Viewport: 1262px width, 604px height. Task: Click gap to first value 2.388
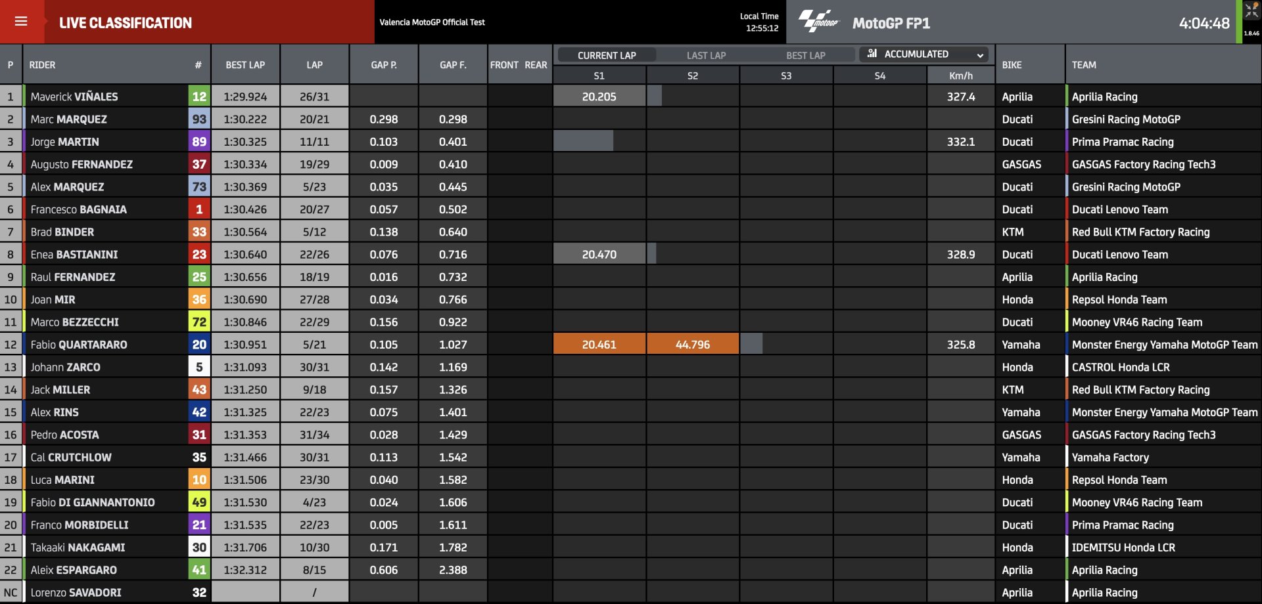453,570
